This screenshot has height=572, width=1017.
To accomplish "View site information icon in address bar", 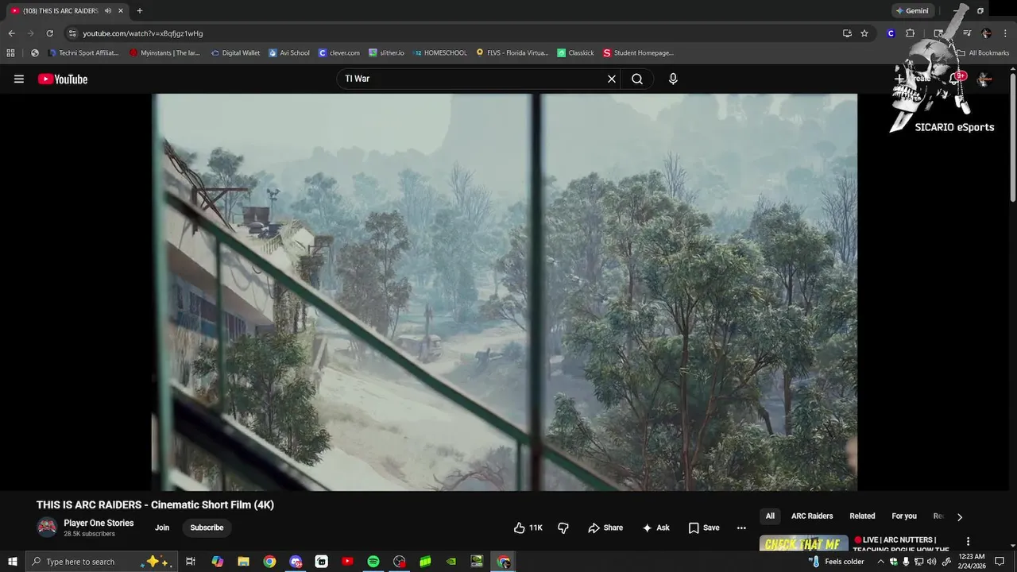I will [72, 33].
